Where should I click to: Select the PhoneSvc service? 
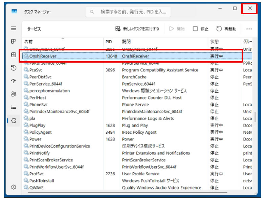tap(39, 105)
